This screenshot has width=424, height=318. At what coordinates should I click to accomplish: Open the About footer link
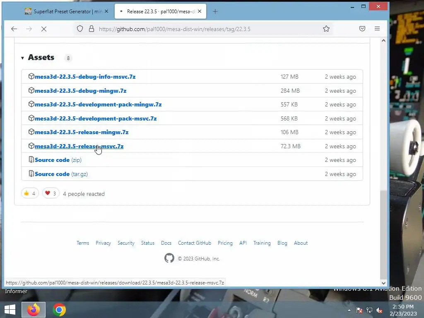301,243
